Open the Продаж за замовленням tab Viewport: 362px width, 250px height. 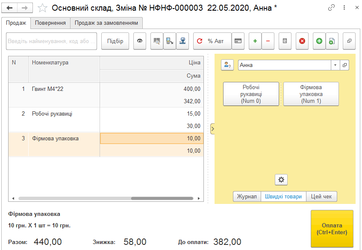106,23
